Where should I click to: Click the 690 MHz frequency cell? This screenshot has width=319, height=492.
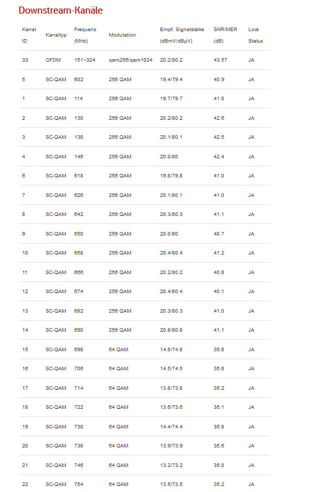[79, 330]
